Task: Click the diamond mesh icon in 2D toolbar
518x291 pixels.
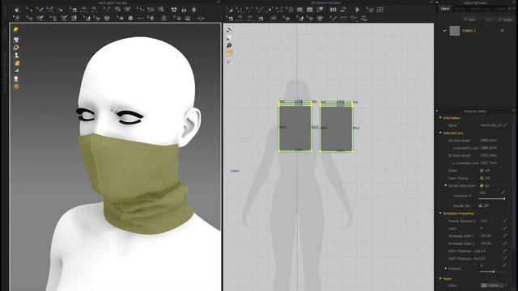Action: (321, 19)
